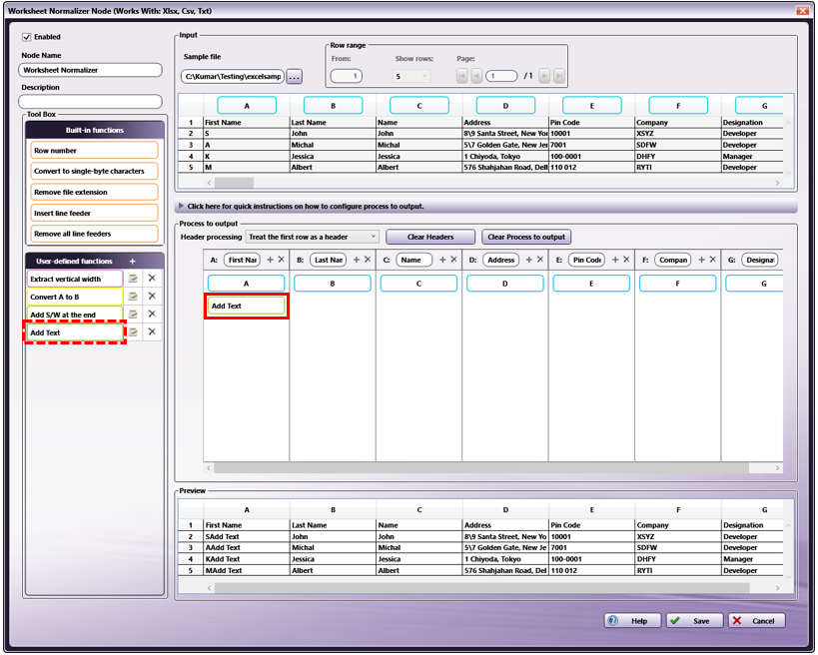Edit the Convert A to B function
This screenshot has height=655, width=818.
point(133,297)
